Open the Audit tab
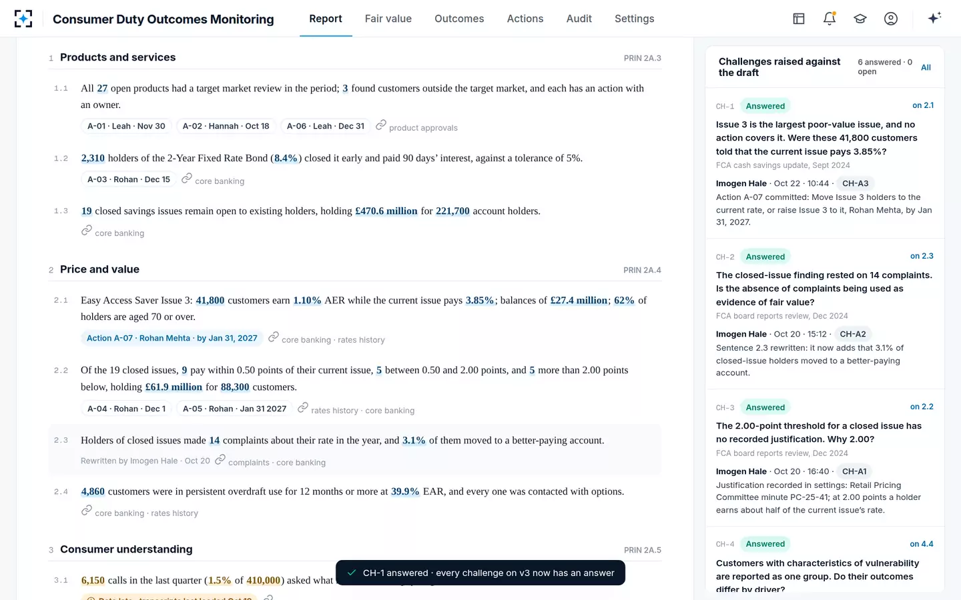The image size is (961, 600). (x=579, y=19)
